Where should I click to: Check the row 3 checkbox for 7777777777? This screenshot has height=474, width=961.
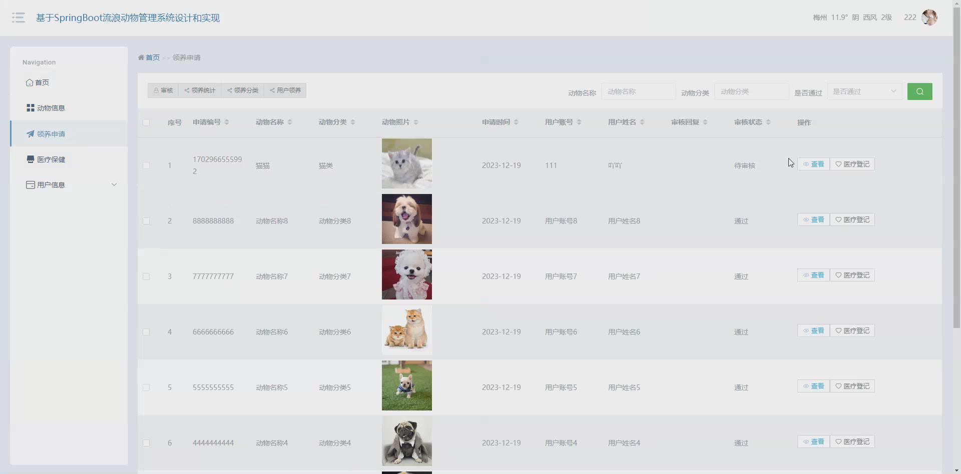(x=146, y=276)
